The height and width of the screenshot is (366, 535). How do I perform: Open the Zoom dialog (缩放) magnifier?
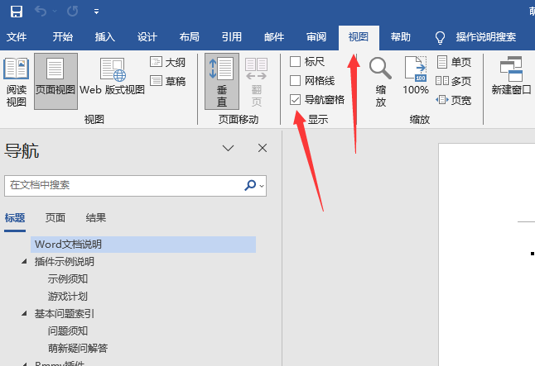point(380,83)
